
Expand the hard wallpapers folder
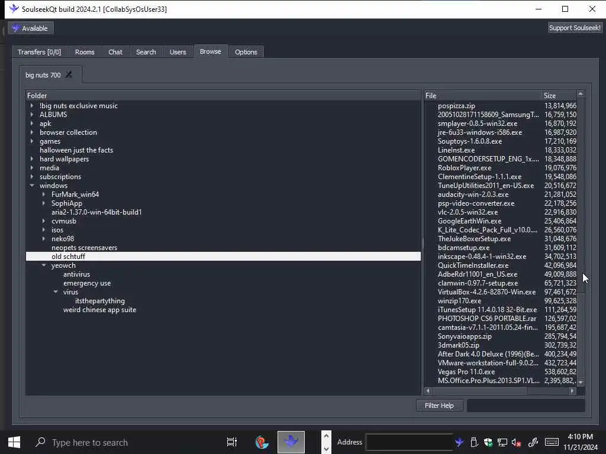(32, 159)
